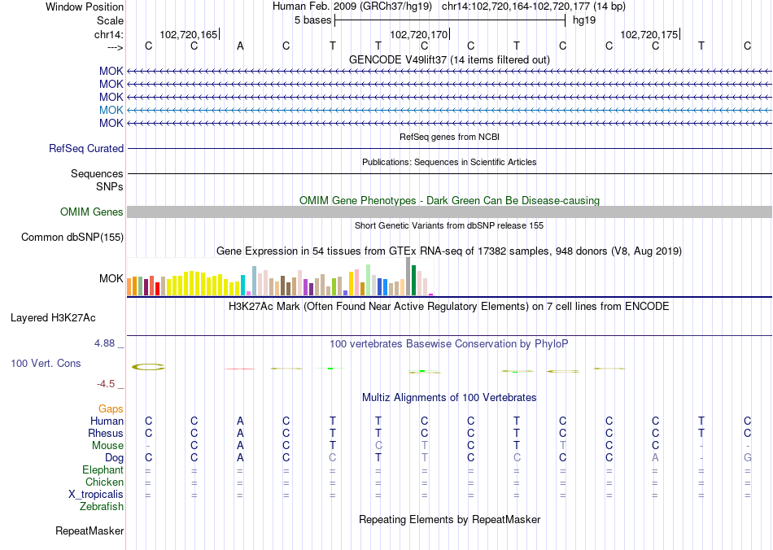The width and height of the screenshot is (773, 550).
Task: Click the single A base in the ruler sequence
Action: point(240,46)
